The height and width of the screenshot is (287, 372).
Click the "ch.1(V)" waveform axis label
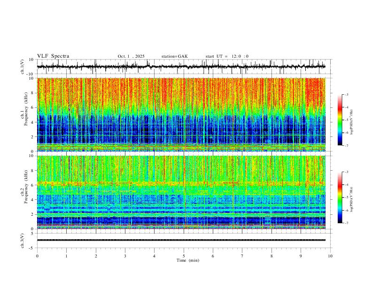pyautogui.click(x=23, y=67)
